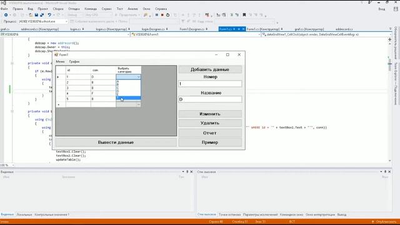
Task: Click the id cell with value 5
Action: pyautogui.click(x=78, y=99)
